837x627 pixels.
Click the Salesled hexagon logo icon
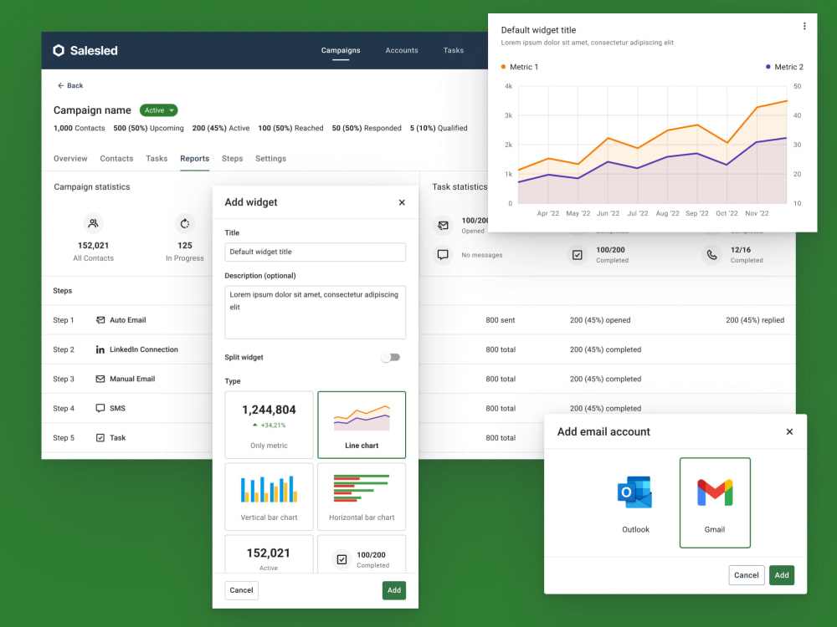tap(59, 50)
